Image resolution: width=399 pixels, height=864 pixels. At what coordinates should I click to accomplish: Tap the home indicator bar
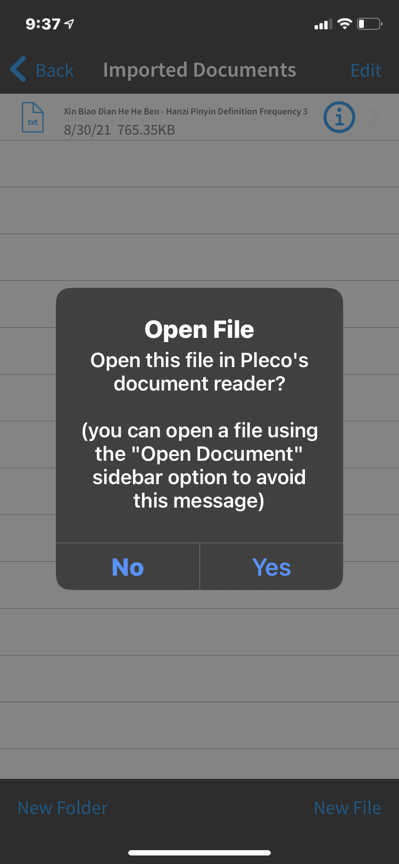pos(199,853)
